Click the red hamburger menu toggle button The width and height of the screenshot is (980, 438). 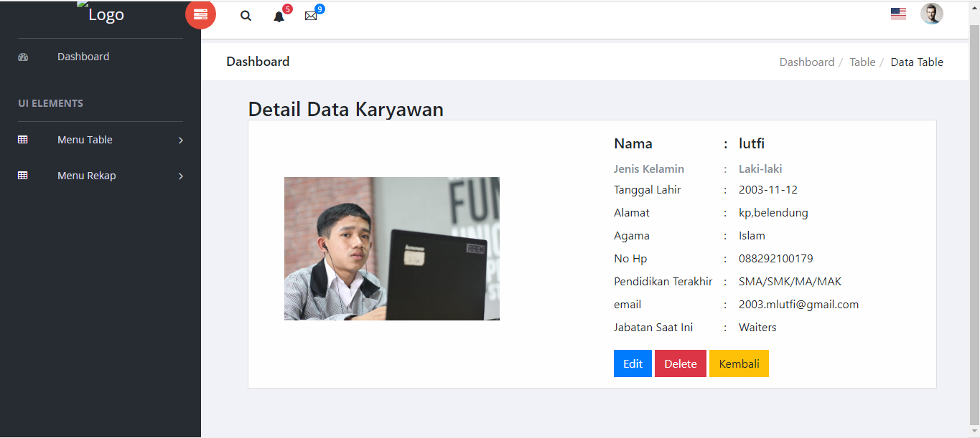click(x=200, y=15)
